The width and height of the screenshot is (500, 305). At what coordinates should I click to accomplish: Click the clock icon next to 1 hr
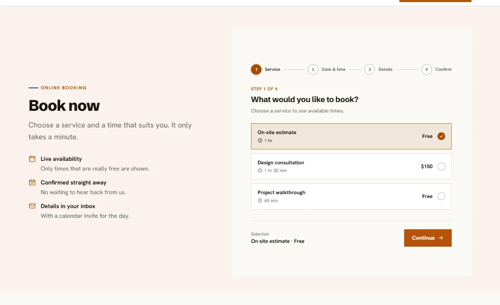(260, 140)
